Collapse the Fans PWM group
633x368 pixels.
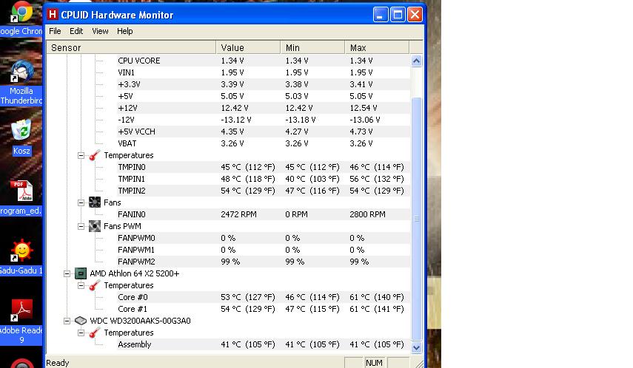point(81,226)
